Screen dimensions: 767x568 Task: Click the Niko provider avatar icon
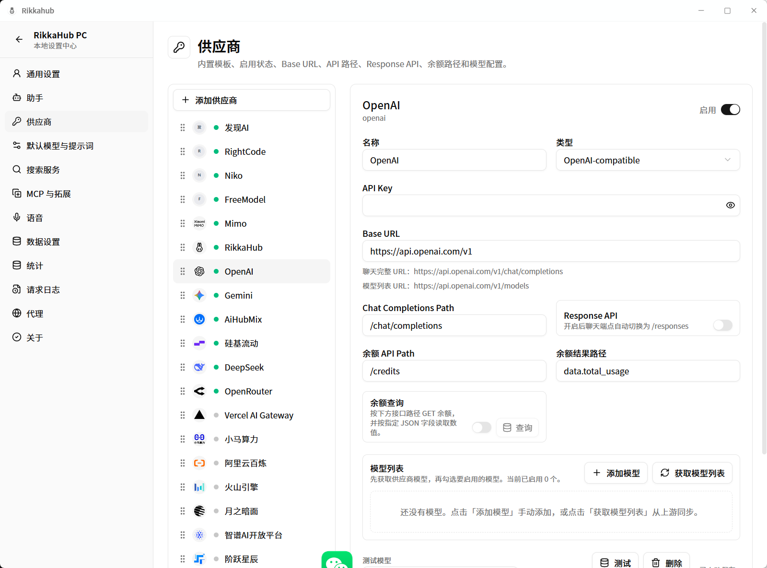pyautogui.click(x=199, y=175)
